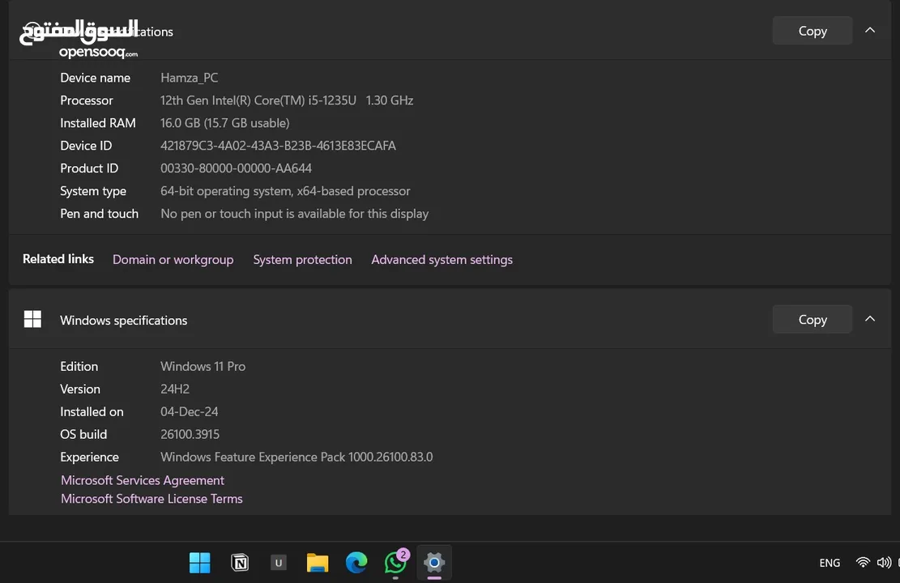Click the System type label
900x583 pixels.
93,191
